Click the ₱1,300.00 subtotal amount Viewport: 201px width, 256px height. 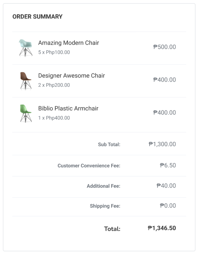click(x=162, y=144)
